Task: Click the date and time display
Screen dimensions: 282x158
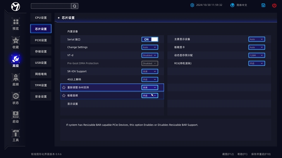Action: click(209, 5)
